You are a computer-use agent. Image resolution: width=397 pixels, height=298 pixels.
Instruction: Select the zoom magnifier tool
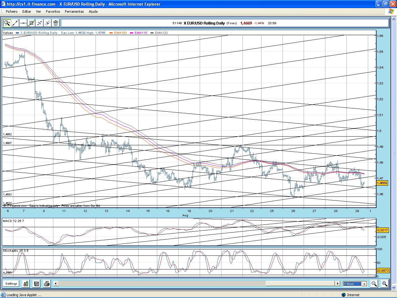tap(7, 23)
